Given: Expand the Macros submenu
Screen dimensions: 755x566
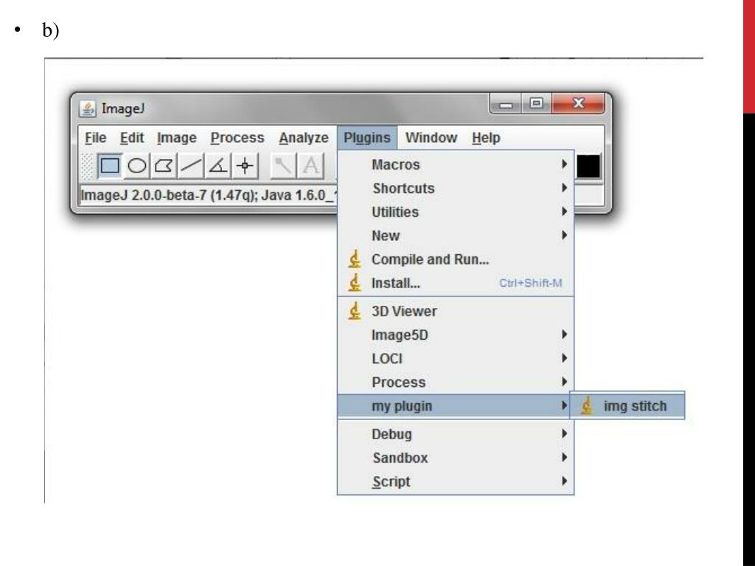Looking at the screenshot, I should (456, 164).
